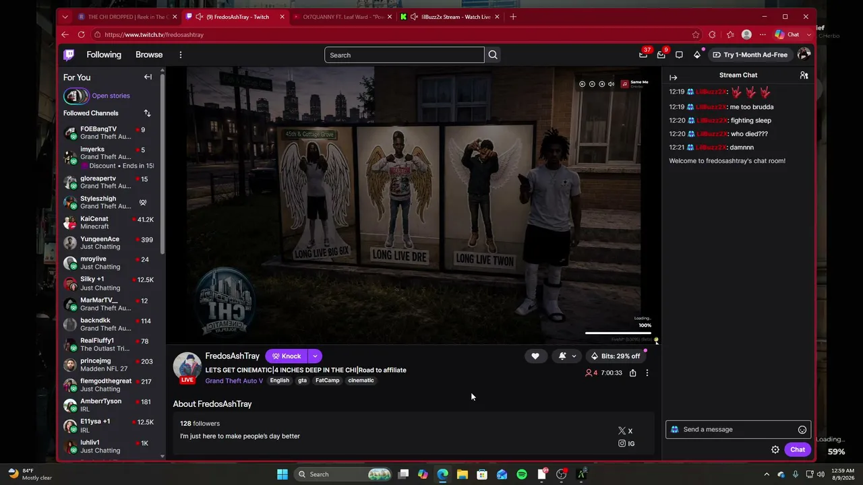Open browser favorites list icon
The width and height of the screenshot is (863, 485).
point(730,34)
